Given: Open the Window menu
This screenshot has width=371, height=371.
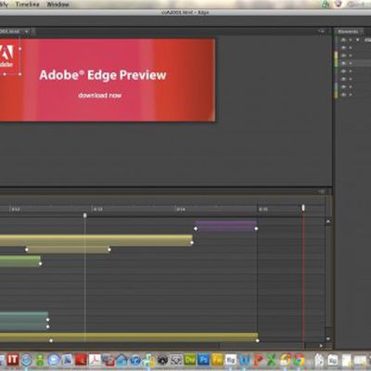Looking at the screenshot, I should point(58,5).
